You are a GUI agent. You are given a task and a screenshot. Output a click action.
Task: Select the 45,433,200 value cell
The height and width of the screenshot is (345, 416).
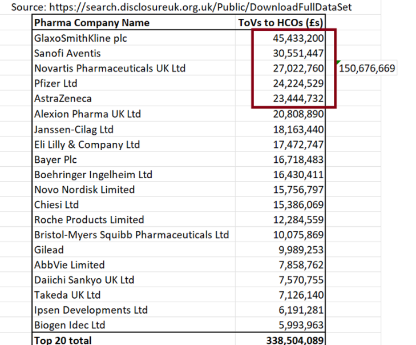298,38
